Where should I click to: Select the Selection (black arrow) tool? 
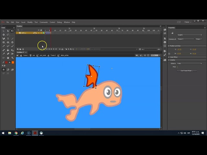4,31
